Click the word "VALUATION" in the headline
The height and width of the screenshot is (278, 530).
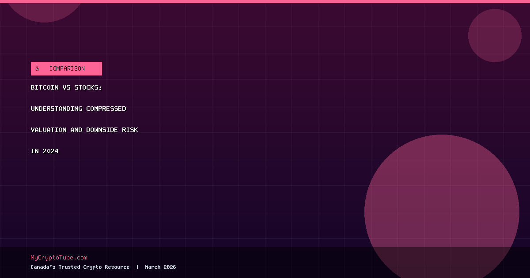(49, 130)
